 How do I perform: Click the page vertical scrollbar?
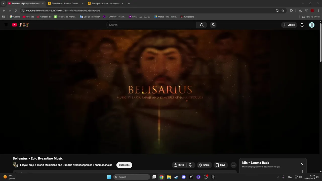coord(321,42)
